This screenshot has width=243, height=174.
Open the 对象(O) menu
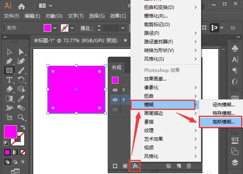coord(54,16)
